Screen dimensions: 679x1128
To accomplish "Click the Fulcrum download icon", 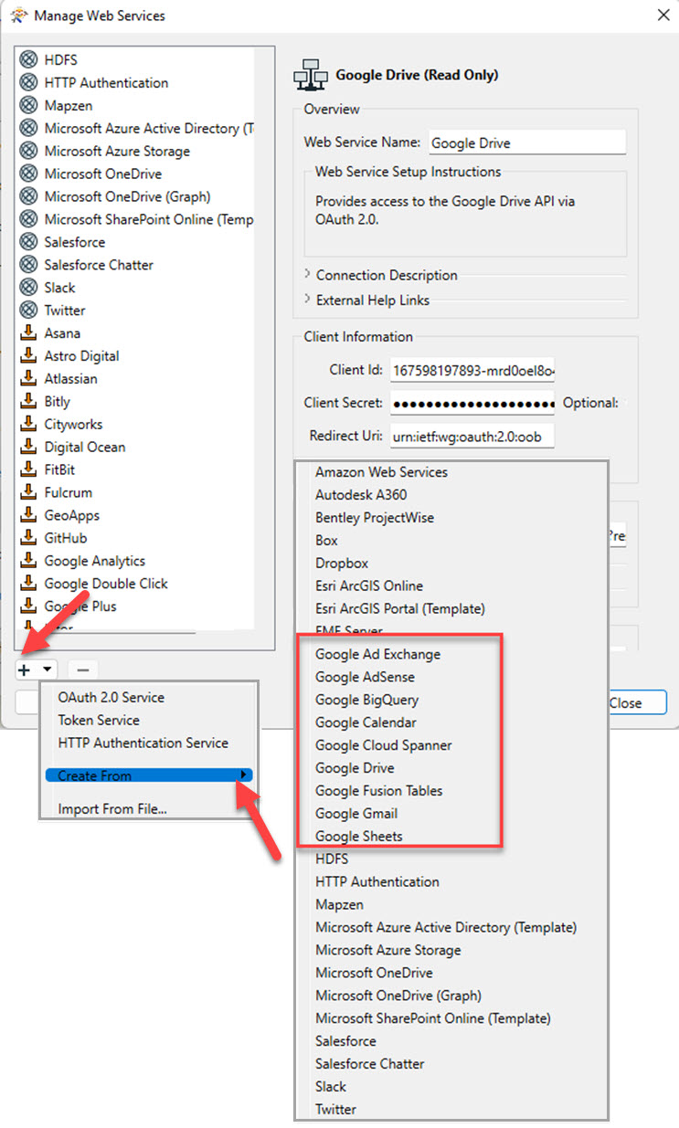I will pyautogui.click(x=28, y=493).
